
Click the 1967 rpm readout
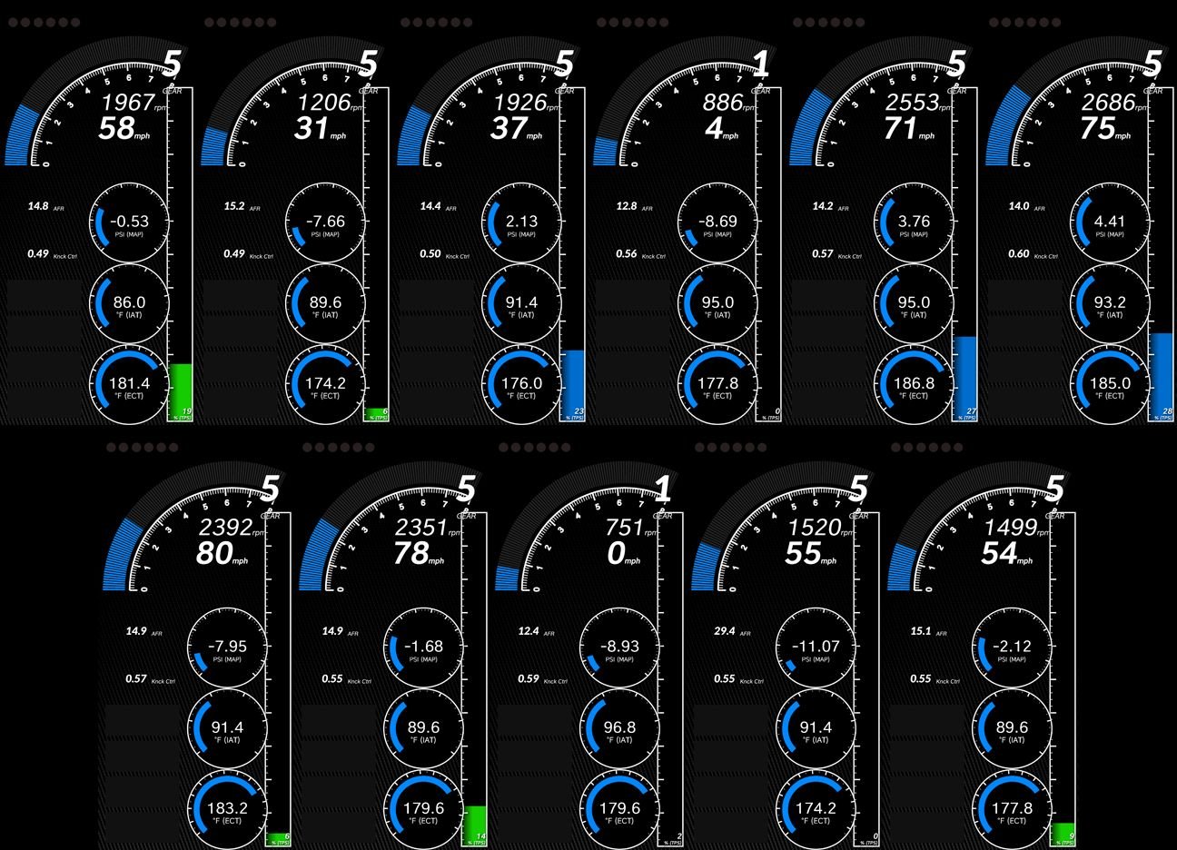(127, 102)
